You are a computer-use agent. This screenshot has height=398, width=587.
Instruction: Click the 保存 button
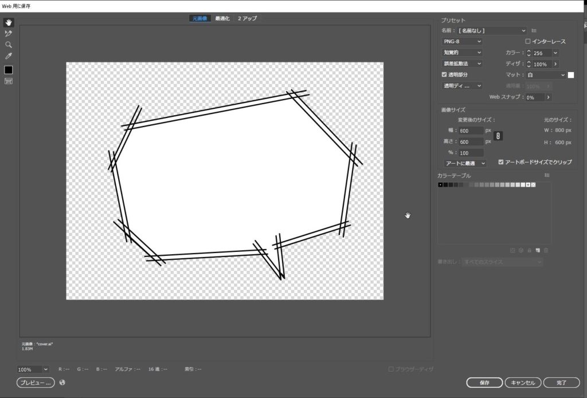(484, 383)
